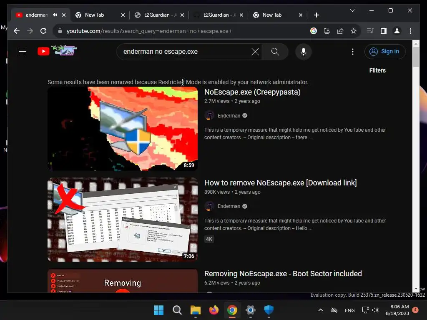Sign in to YouTube
Image resolution: width=427 pixels, height=320 pixels.
pos(384,51)
